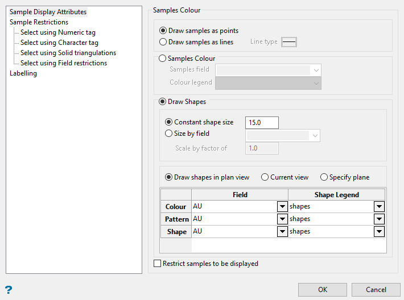
Task: Go to Select using Numeric tag
Action: click(x=57, y=32)
